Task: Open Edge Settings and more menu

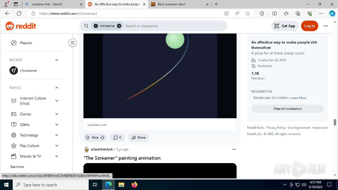Action: click(x=321, y=13)
